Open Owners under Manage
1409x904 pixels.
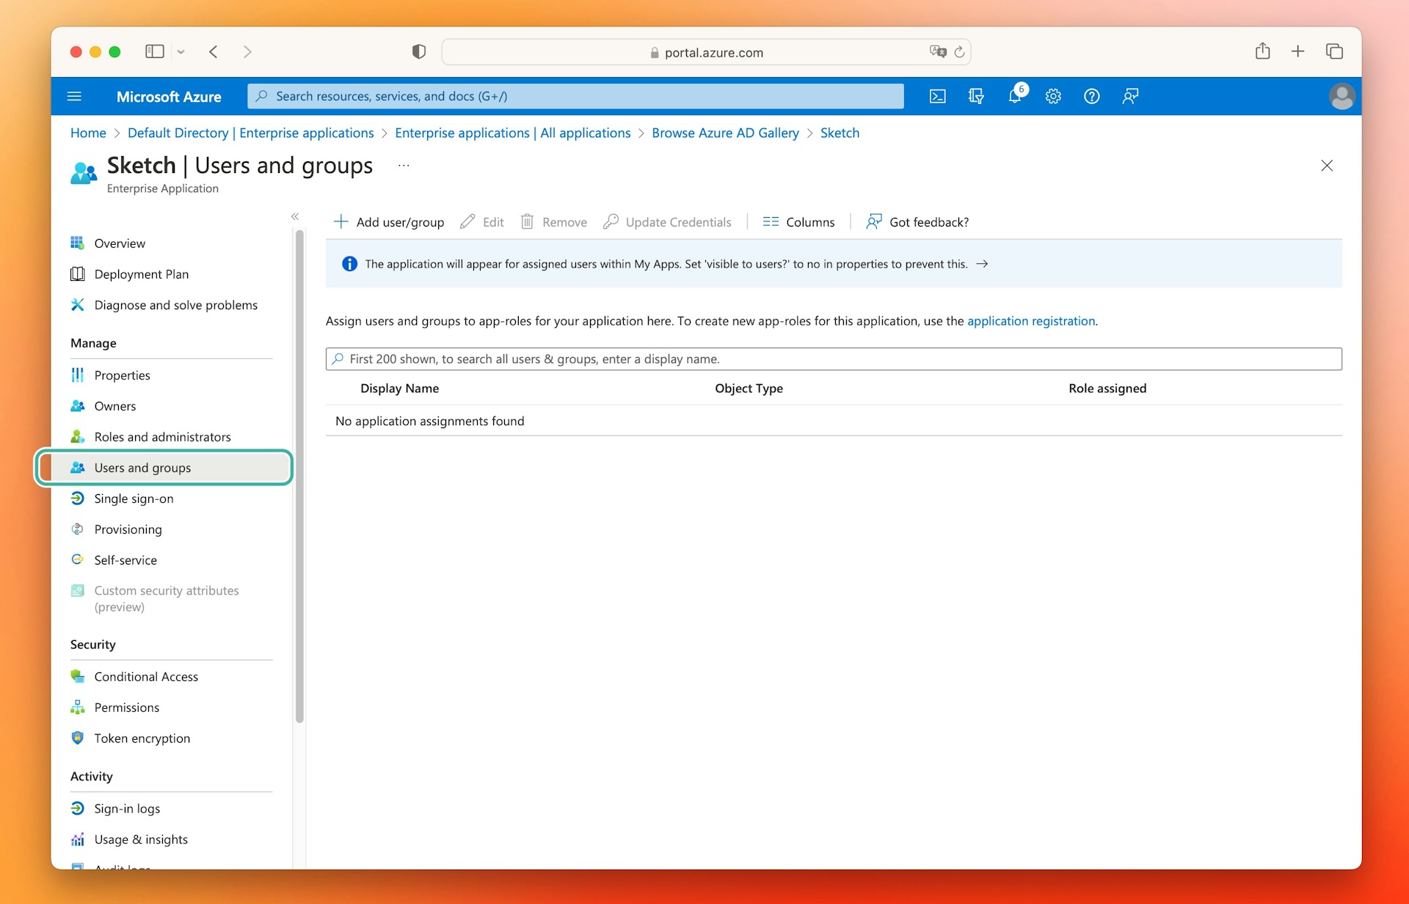(x=115, y=406)
